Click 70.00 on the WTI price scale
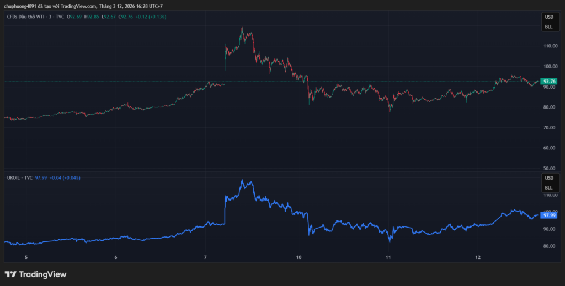The width and height of the screenshot is (565, 286). pos(550,127)
